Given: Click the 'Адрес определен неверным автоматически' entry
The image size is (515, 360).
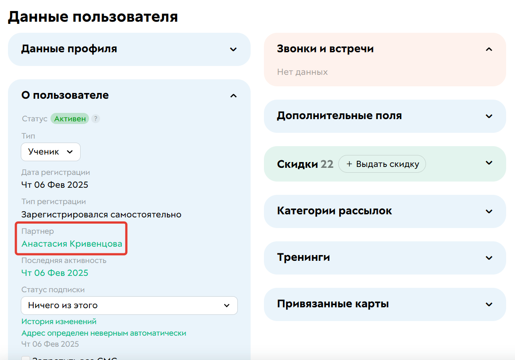Looking at the screenshot, I should point(104,333).
